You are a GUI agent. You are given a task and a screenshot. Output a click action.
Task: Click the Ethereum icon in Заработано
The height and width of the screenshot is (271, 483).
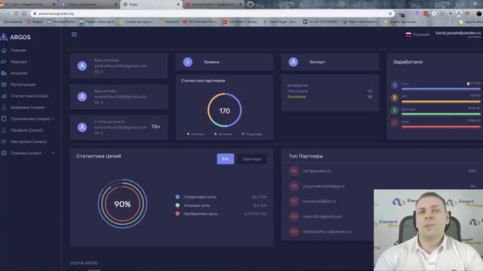[x=395, y=85]
